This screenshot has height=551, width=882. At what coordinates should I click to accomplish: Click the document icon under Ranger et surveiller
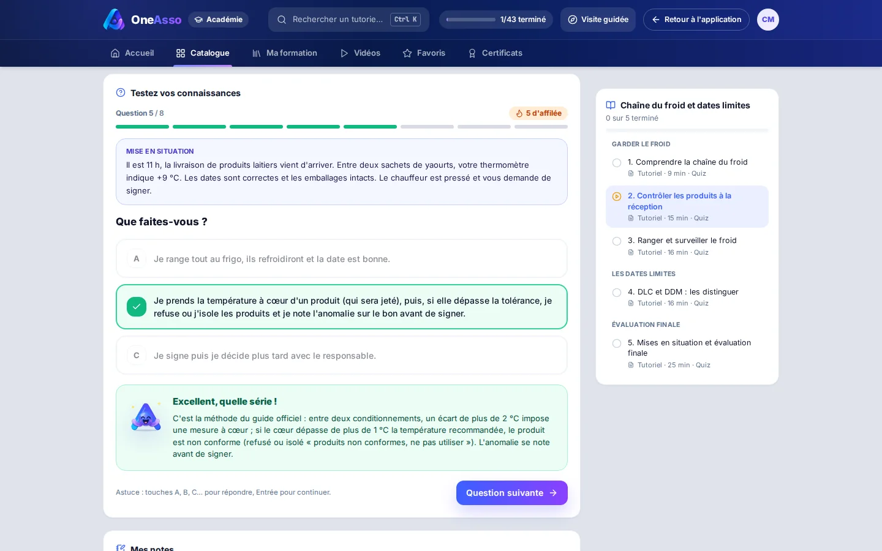pos(631,253)
